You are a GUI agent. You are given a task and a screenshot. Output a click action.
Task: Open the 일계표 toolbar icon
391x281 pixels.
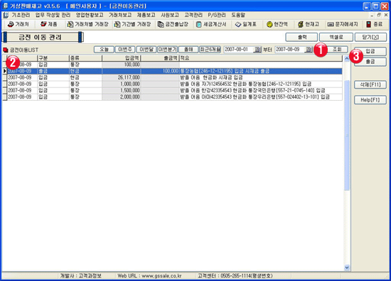point(246,24)
